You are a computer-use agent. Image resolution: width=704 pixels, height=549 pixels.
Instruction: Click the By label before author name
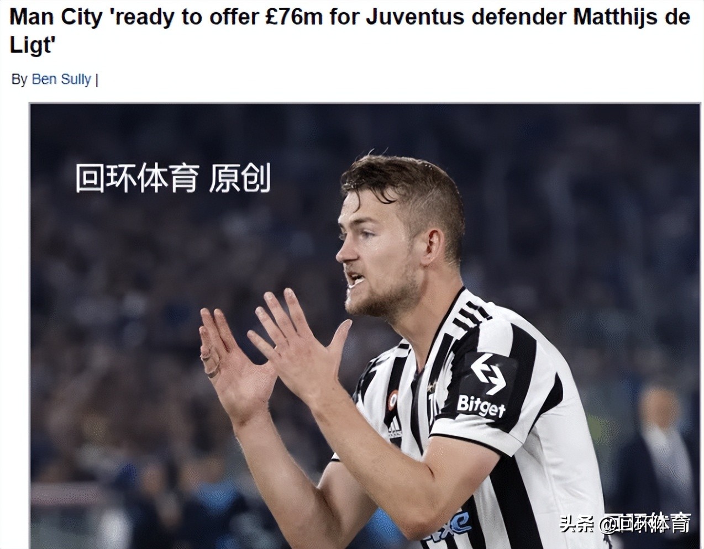[19, 80]
